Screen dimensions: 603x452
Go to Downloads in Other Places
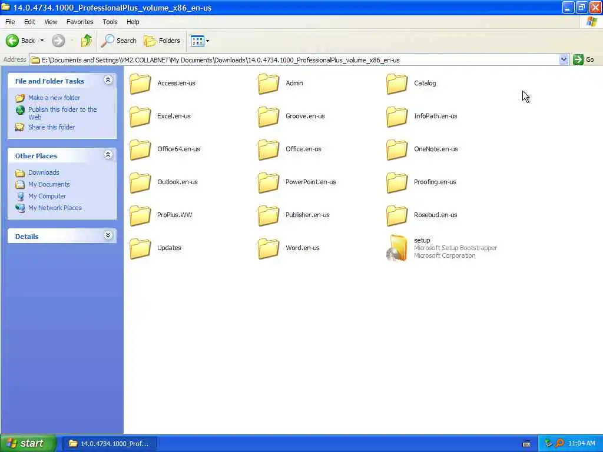coord(44,172)
